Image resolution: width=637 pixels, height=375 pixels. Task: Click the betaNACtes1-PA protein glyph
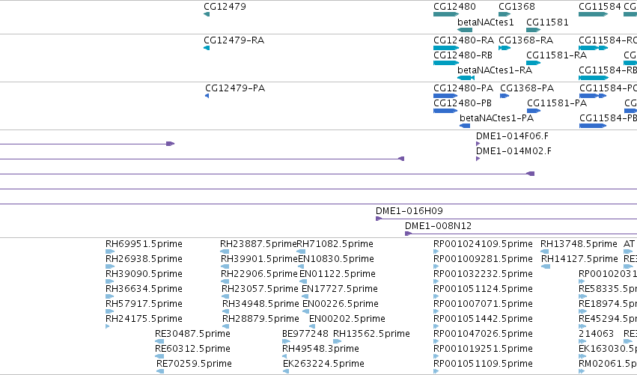click(465, 126)
